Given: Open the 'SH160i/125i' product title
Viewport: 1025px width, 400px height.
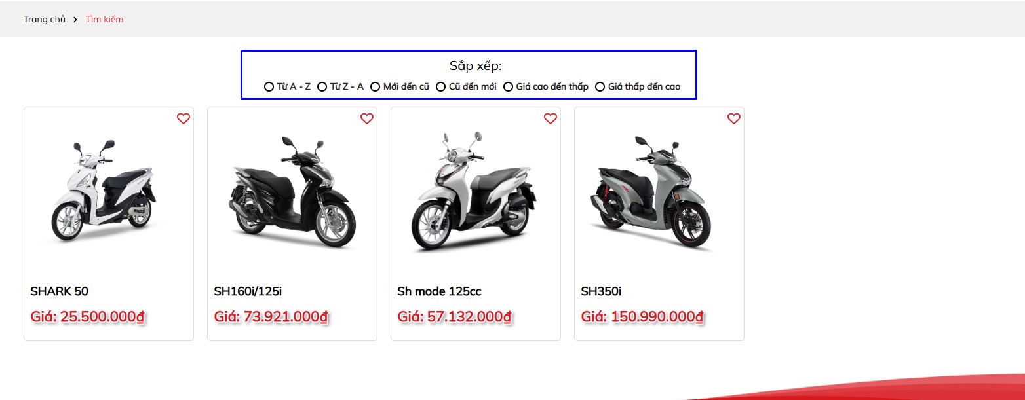Looking at the screenshot, I should (248, 291).
